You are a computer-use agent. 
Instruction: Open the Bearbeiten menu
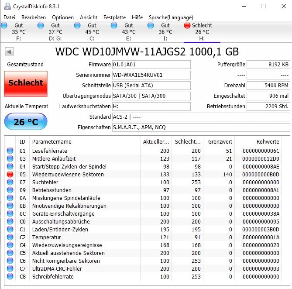tap(34, 17)
